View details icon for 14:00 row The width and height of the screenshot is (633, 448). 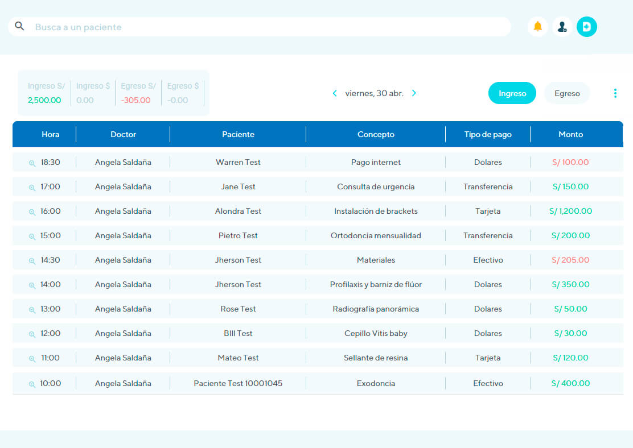point(32,285)
